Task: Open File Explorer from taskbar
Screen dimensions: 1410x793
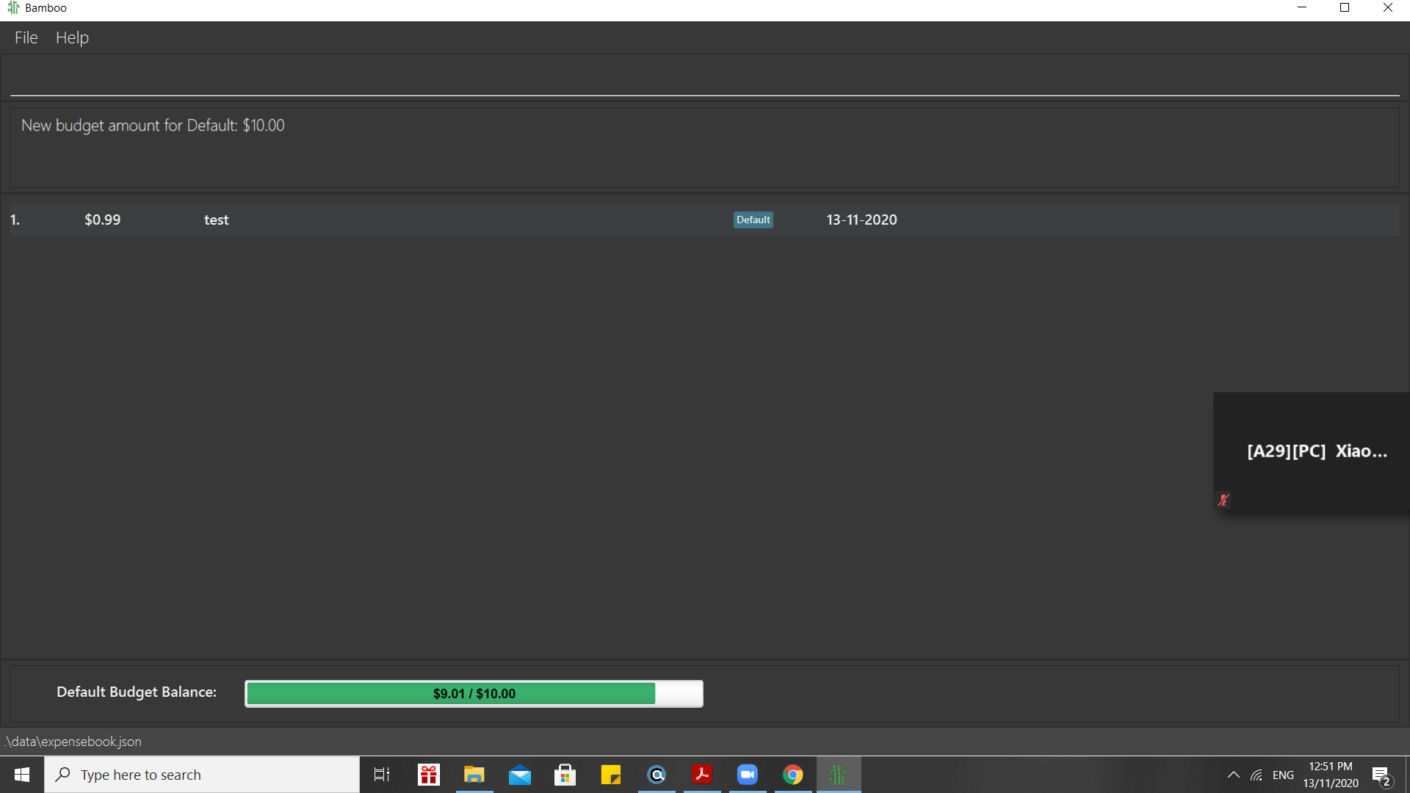Action: (474, 775)
